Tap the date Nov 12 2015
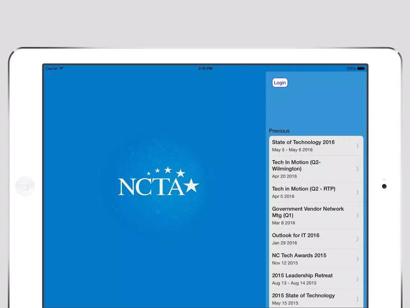Image resolution: width=410 pixels, height=308 pixels. click(285, 263)
